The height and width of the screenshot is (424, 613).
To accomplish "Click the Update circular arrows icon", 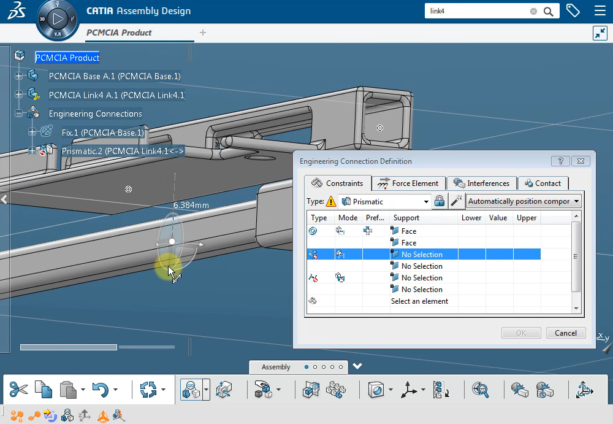I will tap(148, 390).
